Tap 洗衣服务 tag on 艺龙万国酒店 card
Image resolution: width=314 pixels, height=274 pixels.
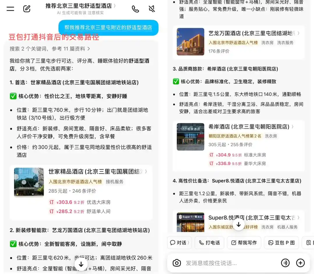(x=285, y=43)
